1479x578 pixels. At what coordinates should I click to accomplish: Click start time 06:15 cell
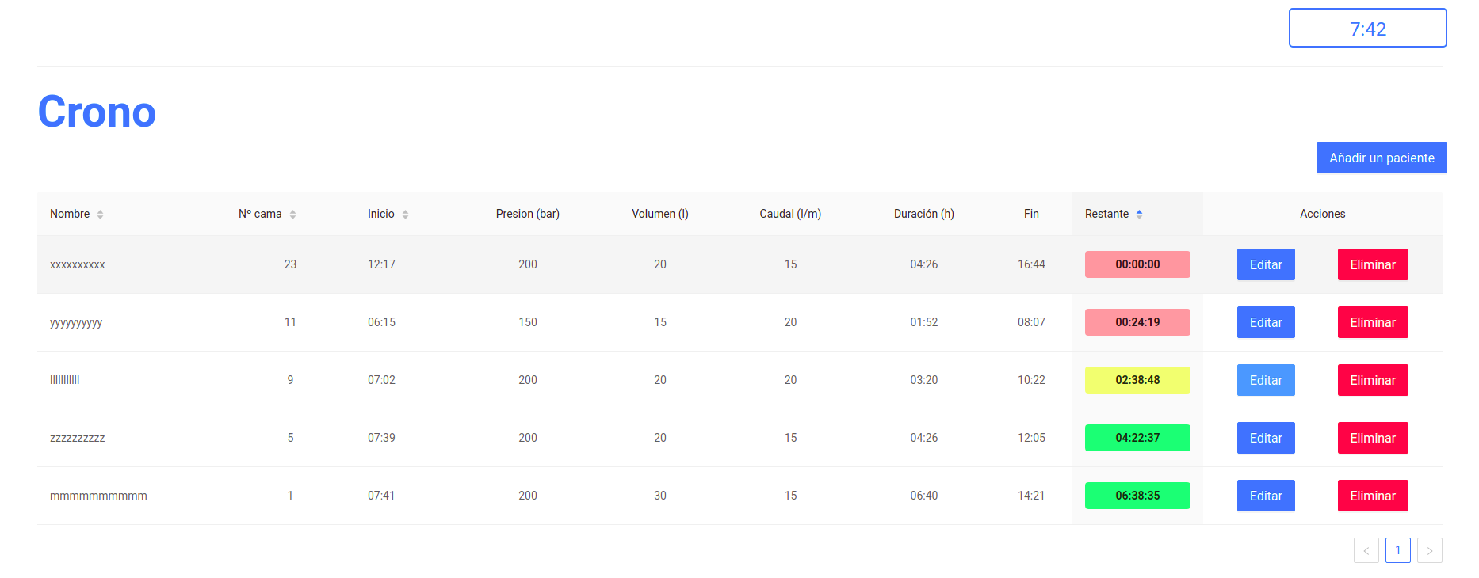coord(381,322)
